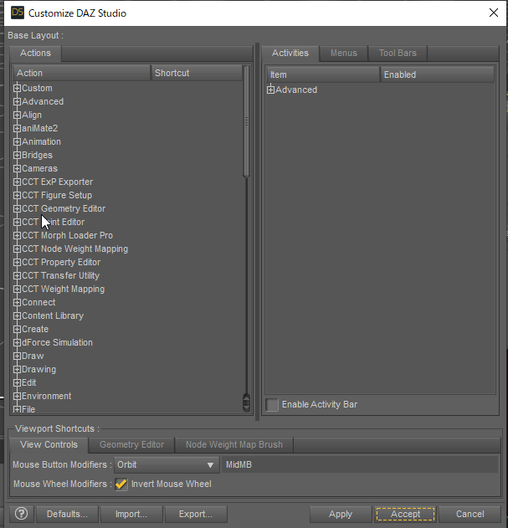Expand Advanced item in Activities list

click(x=270, y=90)
